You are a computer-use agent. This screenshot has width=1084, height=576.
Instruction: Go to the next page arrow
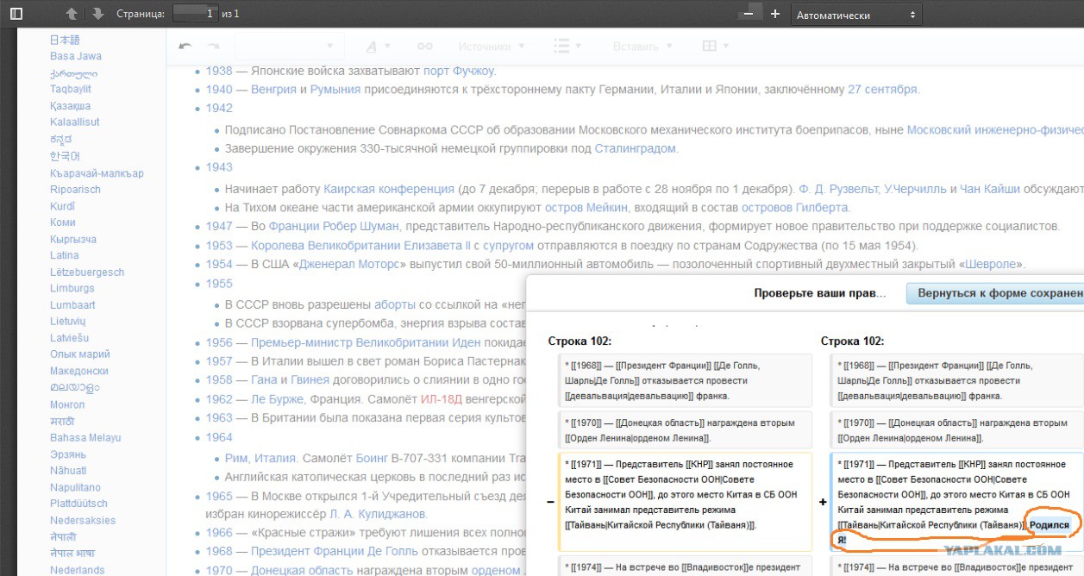point(97,14)
